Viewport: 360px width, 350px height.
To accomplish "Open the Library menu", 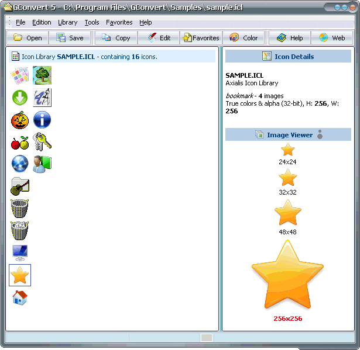I will (x=67, y=22).
